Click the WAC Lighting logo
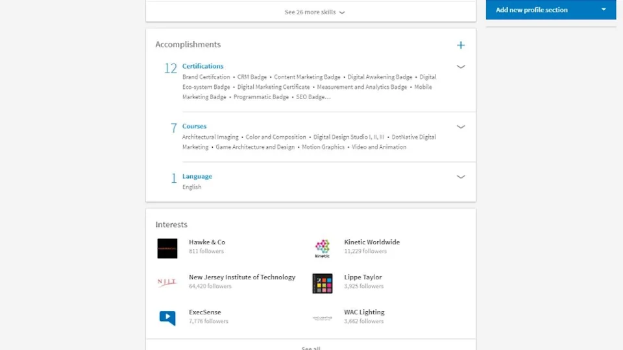 point(323,318)
